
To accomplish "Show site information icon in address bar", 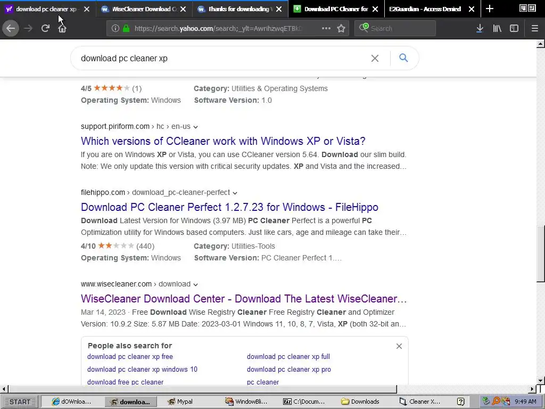I will (x=115, y=29).
